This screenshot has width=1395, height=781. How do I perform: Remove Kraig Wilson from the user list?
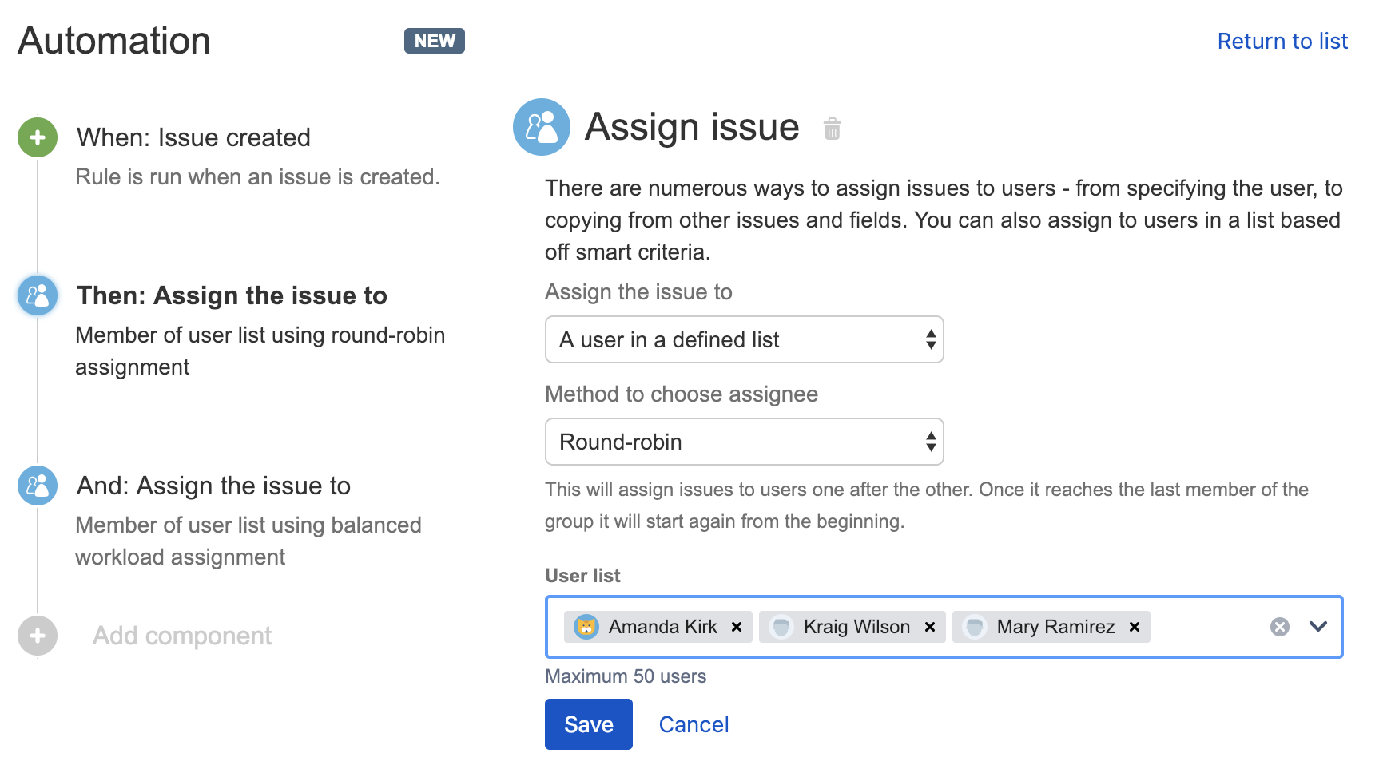point(930,627)
